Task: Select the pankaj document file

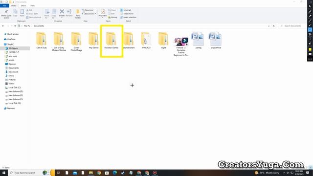Action: tap(198, 41)
